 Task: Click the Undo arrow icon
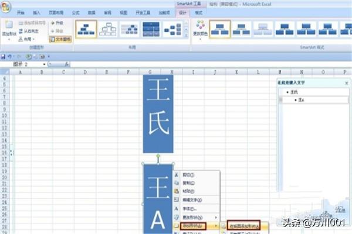point(9,57)
